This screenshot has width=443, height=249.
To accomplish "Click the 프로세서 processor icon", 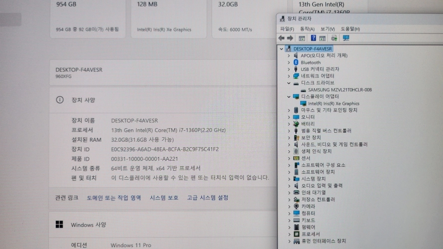I will click(296, 234).
